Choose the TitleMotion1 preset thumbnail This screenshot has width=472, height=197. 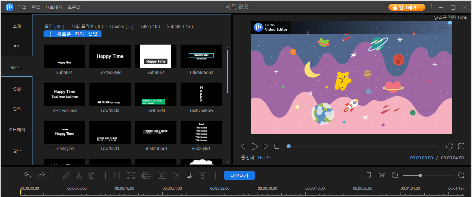coord(156,132)
